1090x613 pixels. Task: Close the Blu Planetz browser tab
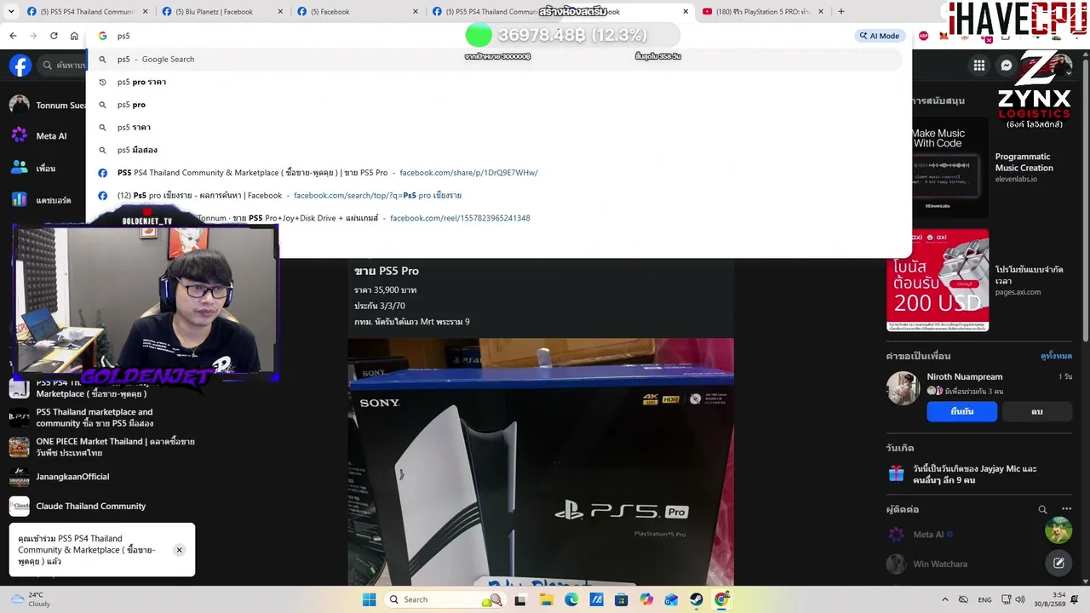pos(280,12)
